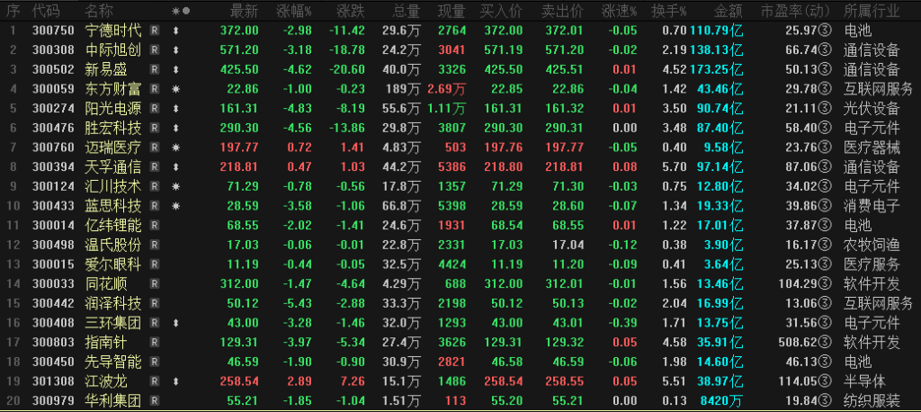The width and height of the screenshot is (921, 412).
Task: Sort by the 最新 price column header
Action: point(244,11)
